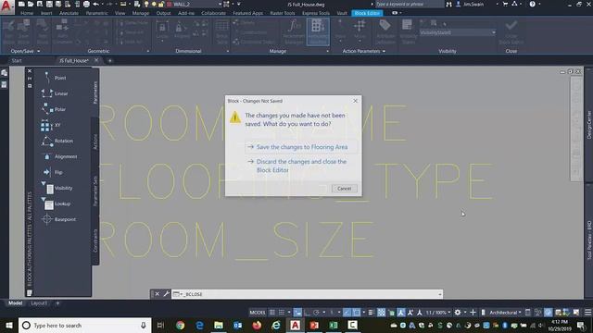Image resolution: width=593 pixels, height=333 pixels.
Task: Click the MODEL status bar button
Action: pyautogui.click(x=258, y=313)
